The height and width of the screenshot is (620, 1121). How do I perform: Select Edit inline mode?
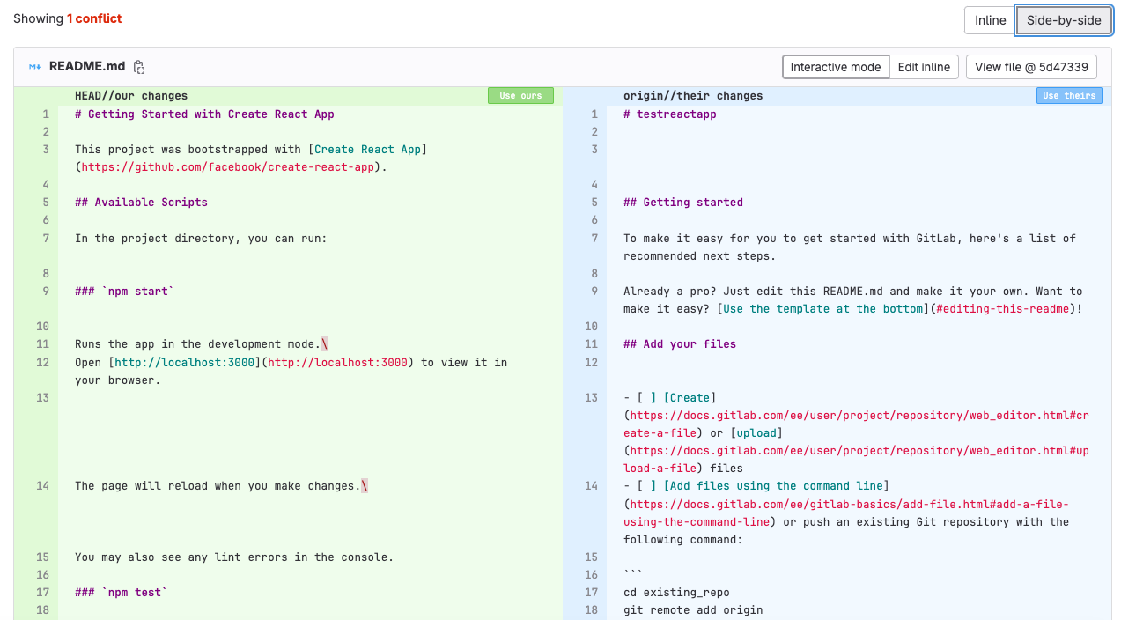[x=924, y=67]
